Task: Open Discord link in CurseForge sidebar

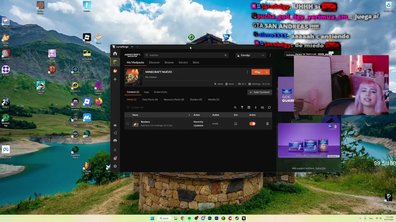Action: (x=115, y=141)
